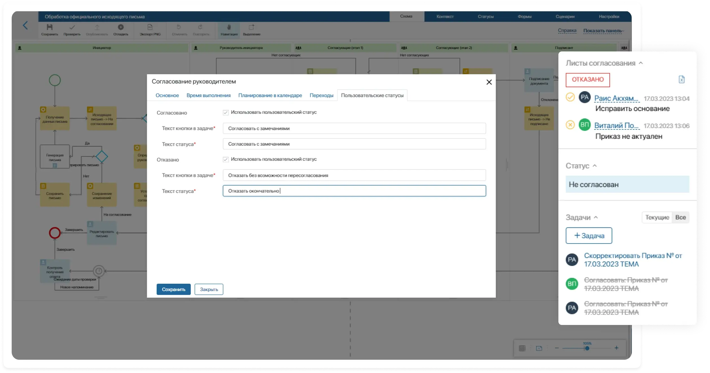
Task: Switch to the Переходы tab
Action: 321,96
